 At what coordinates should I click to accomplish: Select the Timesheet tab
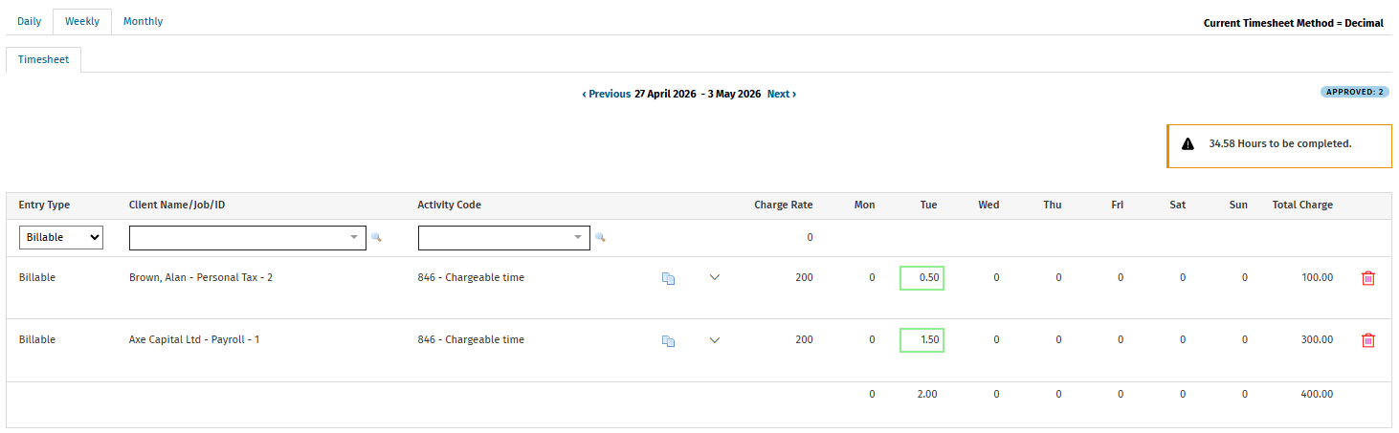[44, 59]
